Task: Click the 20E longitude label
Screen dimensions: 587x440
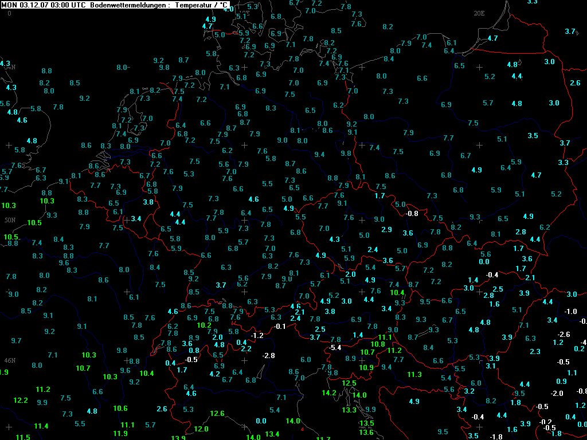Action: [x=479, y=13]
